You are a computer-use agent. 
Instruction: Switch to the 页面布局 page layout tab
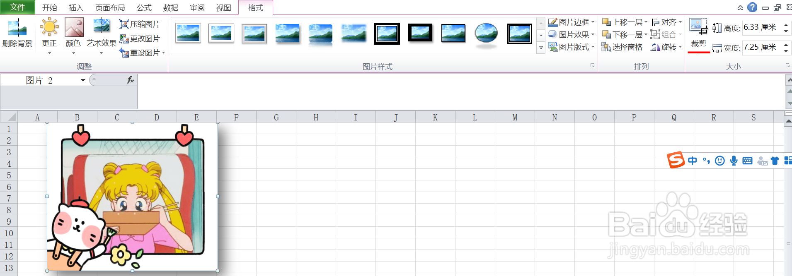(x=110, y=8)
